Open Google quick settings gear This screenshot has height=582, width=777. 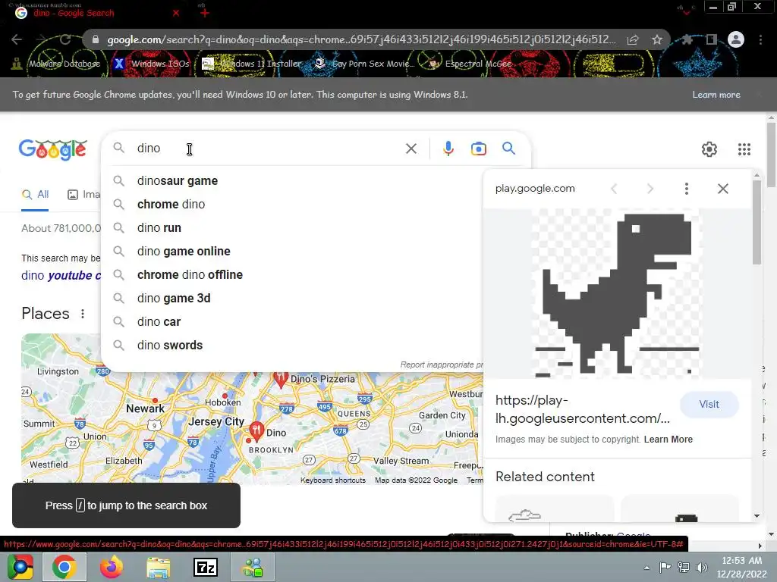[709, 149]
